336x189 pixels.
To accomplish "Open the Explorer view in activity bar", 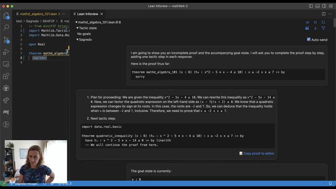I will pyautogui.click(x=6, y=16).
